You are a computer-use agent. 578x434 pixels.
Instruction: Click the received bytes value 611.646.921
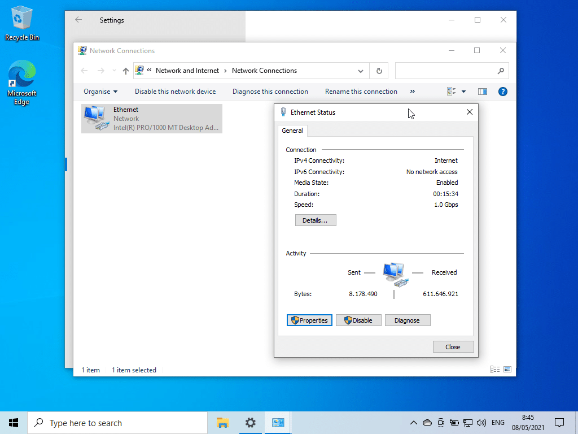[x=440, y=294]
